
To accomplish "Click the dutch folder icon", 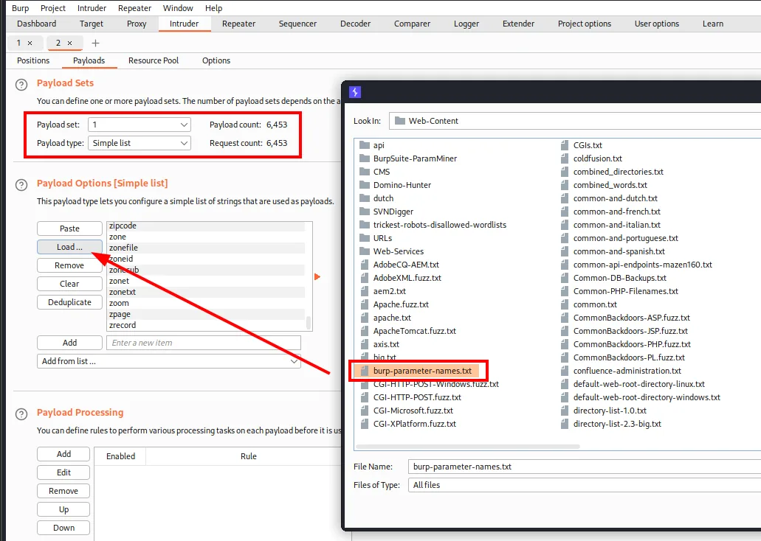I will coord(365,198).
